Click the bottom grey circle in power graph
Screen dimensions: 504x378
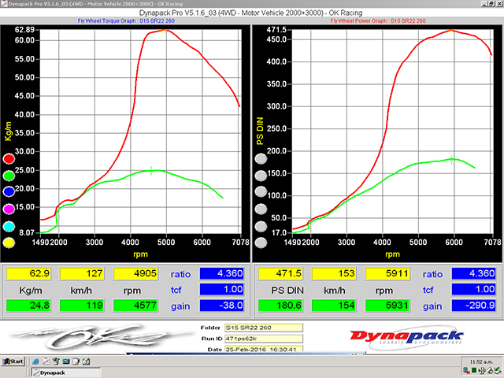tap(261, 243)
